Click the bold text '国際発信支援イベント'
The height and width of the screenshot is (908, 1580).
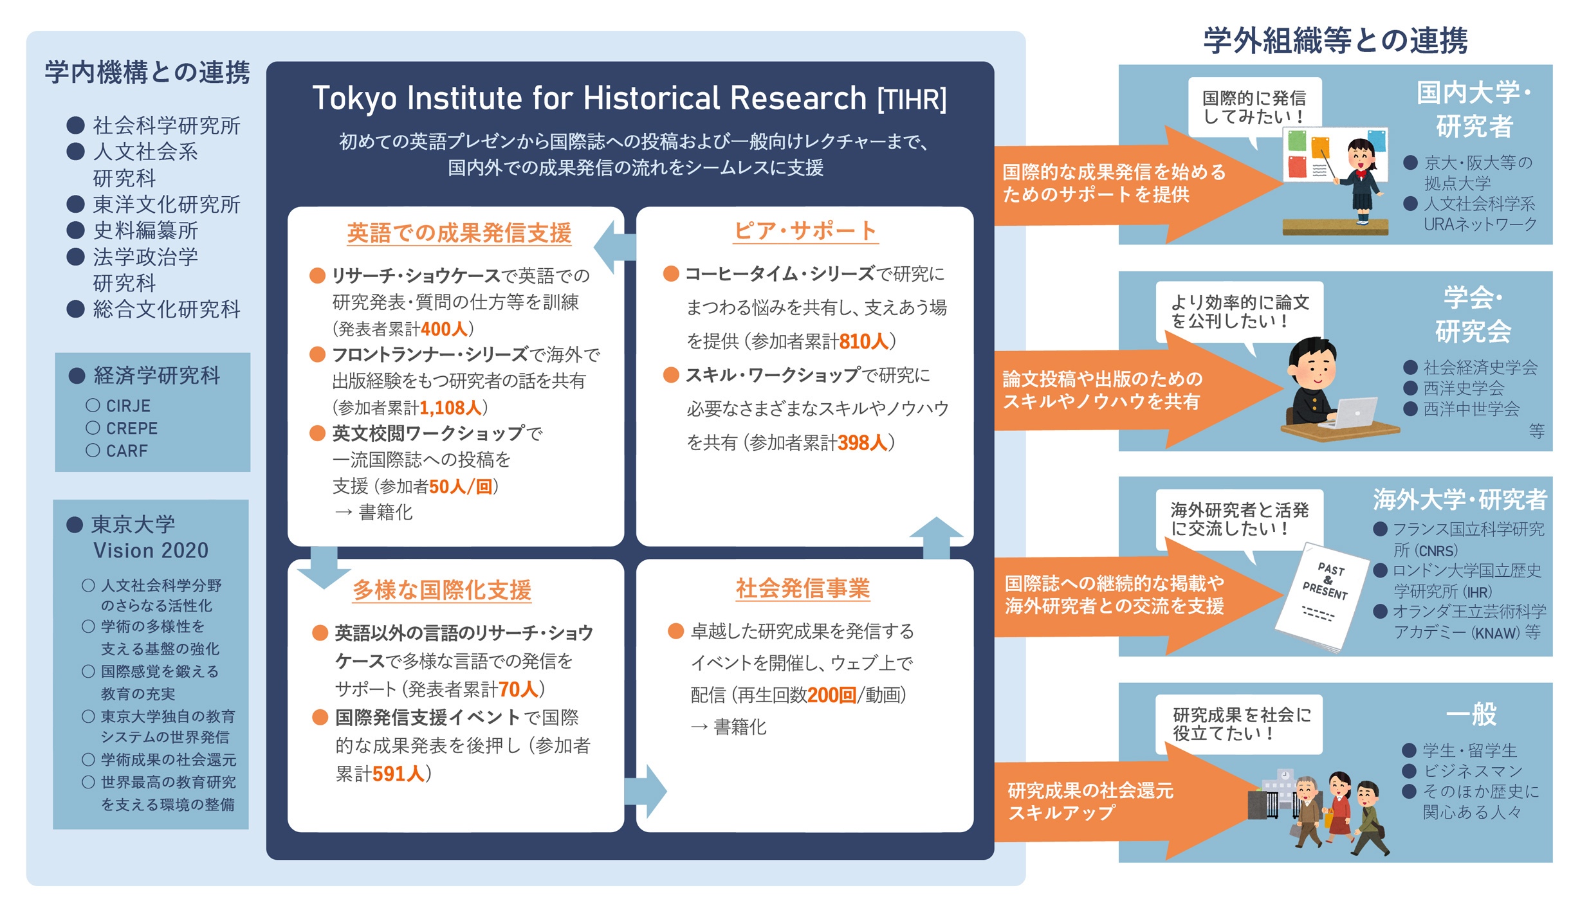tap(428, 717)
